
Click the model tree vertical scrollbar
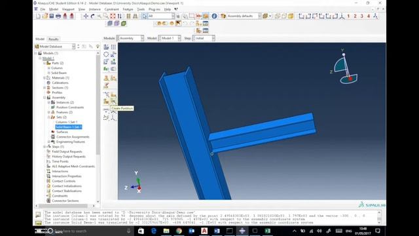click(x=98, y=127)
